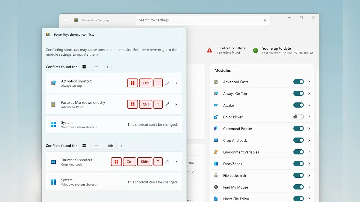Image resolution: width=360 pixels, height=202 pixels.
Task: Open the Crop And Lock module chevron
Action: 309,140
